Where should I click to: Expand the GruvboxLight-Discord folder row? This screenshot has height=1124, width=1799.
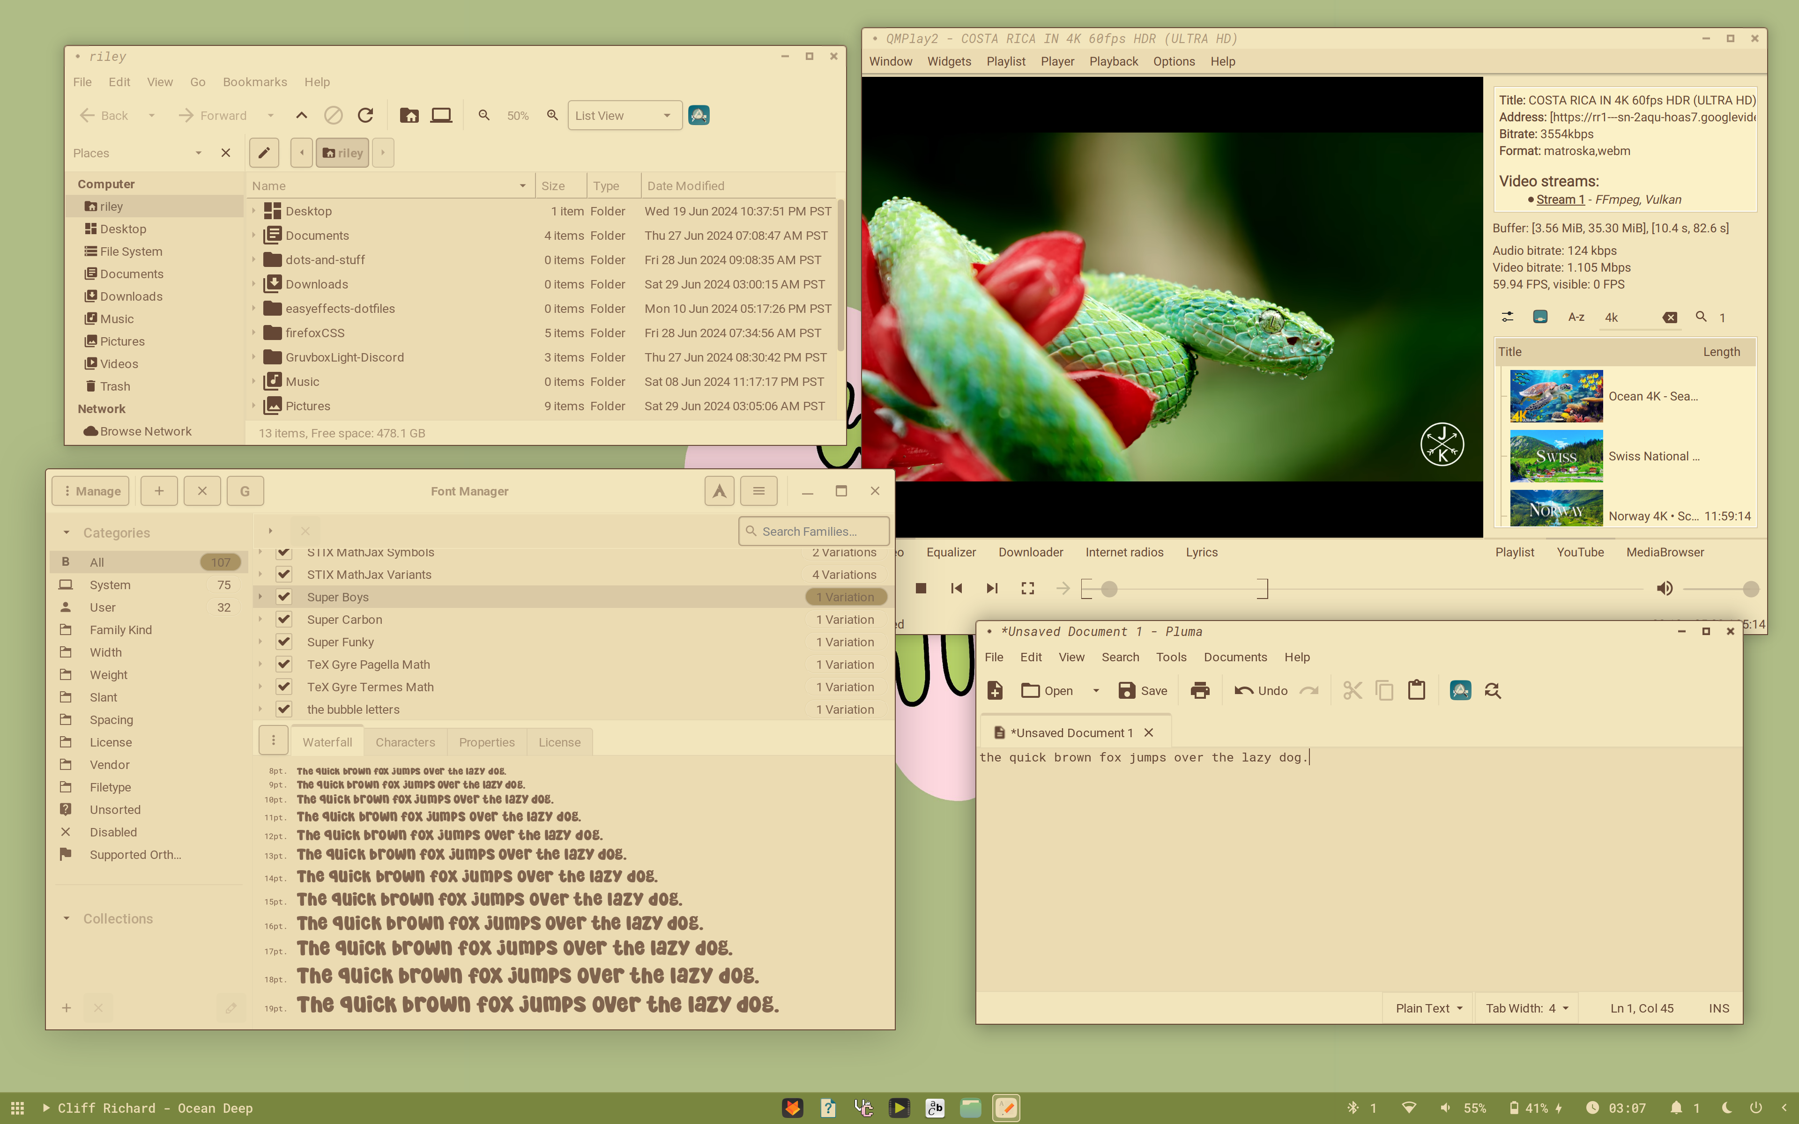253,357
